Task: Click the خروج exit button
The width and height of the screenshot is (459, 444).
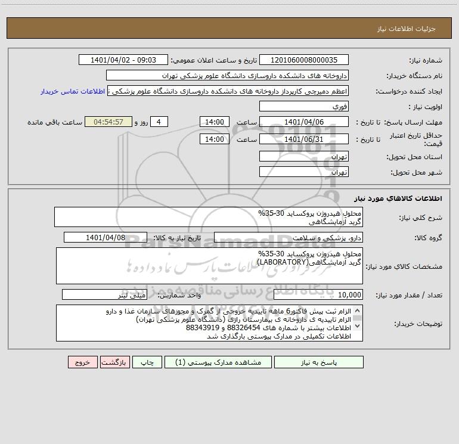Action: click(x=82, y=362)
